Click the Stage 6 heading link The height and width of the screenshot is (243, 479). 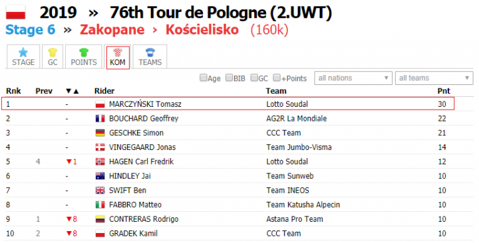(30, 30)
